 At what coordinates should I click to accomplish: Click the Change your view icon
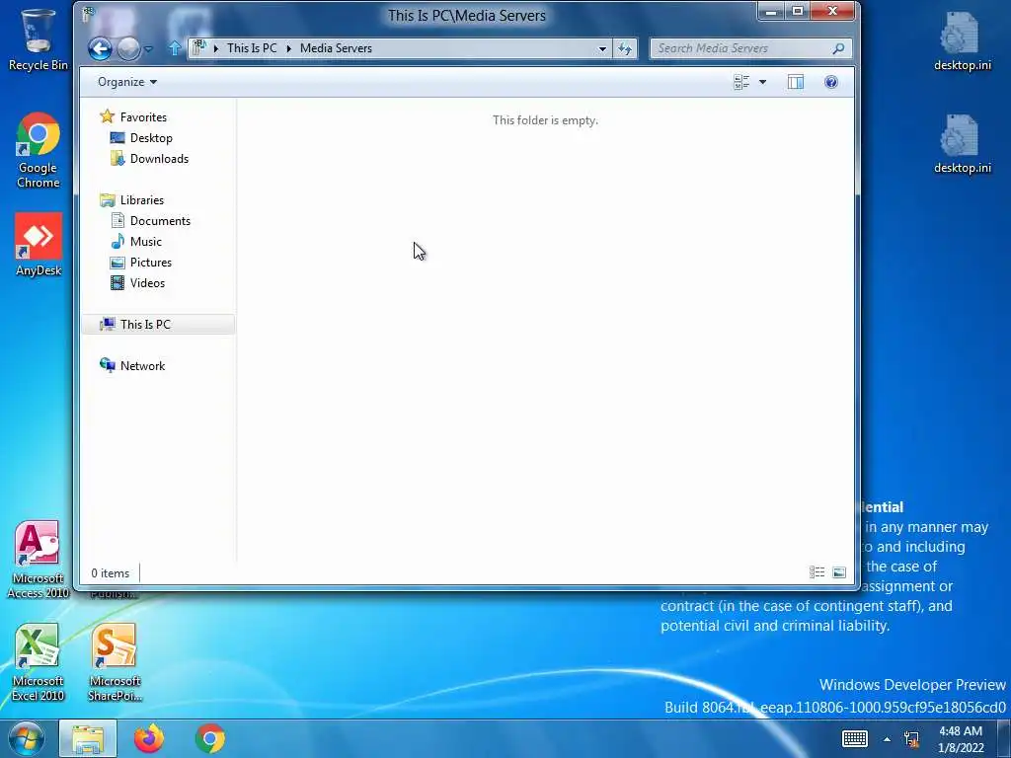[741, 82]
